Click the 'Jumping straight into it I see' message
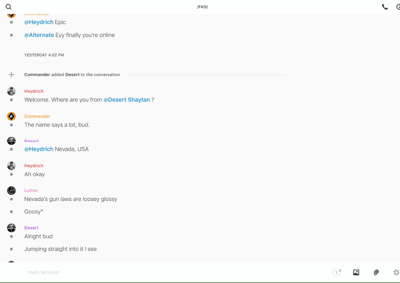Viewport: 400px width, 283px height. click(x=61, y=249)
